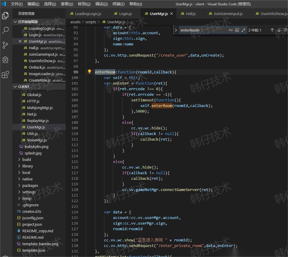Image resolution: width=288 pixels, height=257 pixels.
Task: Toggle Match Whole Word in find widget
Action: coord(237,30)
